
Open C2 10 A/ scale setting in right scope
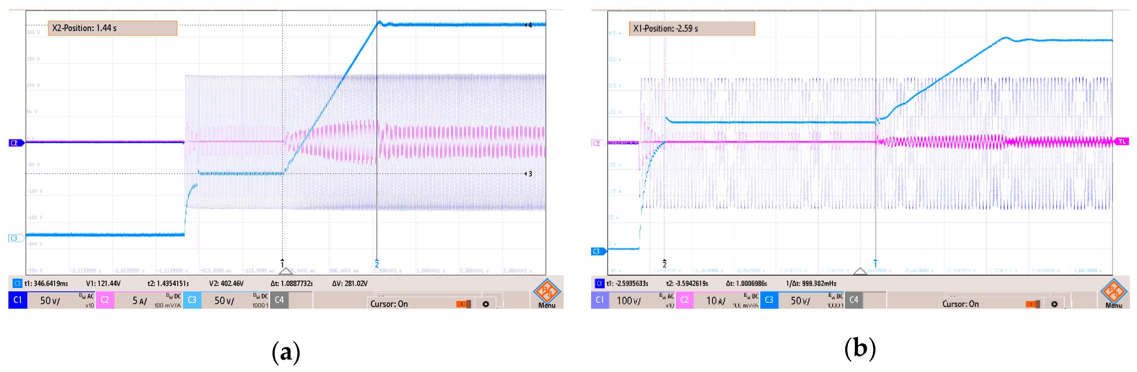pos(715,301)
